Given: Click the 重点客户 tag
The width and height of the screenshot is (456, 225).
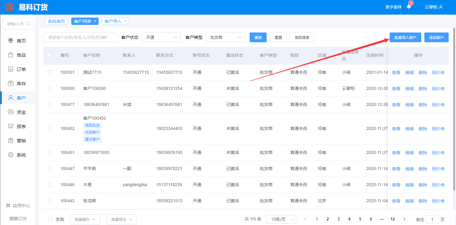Looking at the screenshot, I should click(92, 139).
